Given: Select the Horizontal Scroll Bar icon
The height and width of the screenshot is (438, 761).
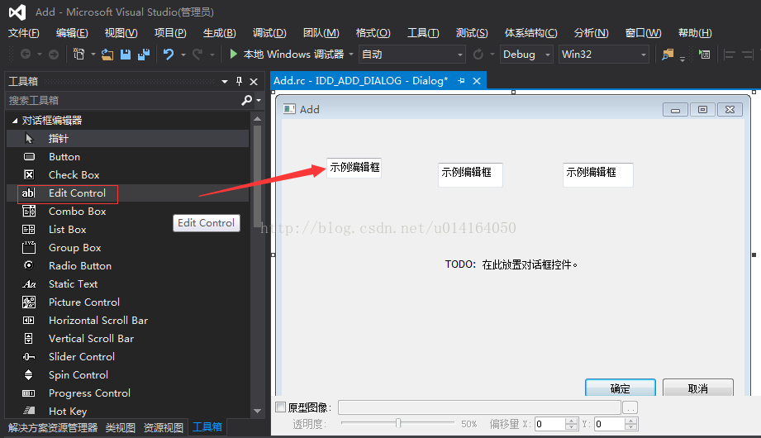Looking at the screenshot, I should (29, 321).
